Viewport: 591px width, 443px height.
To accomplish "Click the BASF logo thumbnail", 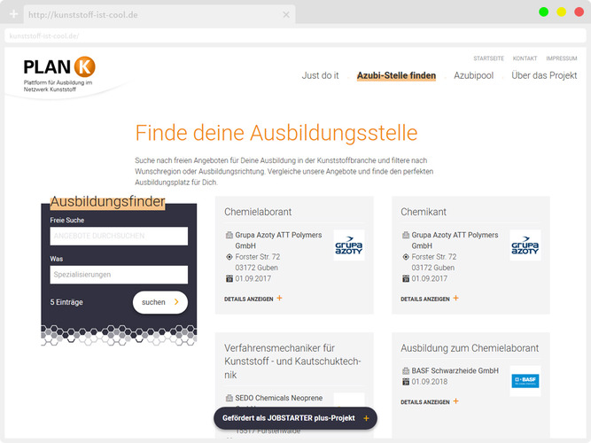I will [x=525, y=381].
